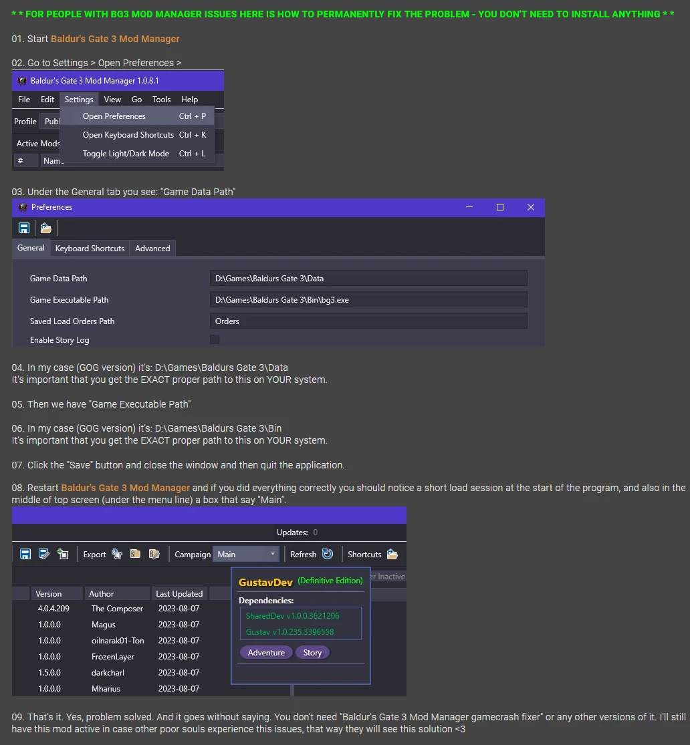Choose Open Preferences from Settings menu
This screenshot has width=690, height=745.
point(114,116)
